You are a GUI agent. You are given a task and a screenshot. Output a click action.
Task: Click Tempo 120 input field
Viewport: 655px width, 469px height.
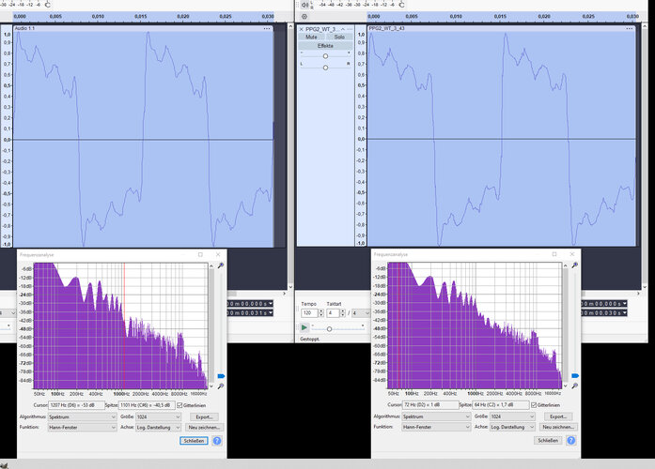point(309,313)
